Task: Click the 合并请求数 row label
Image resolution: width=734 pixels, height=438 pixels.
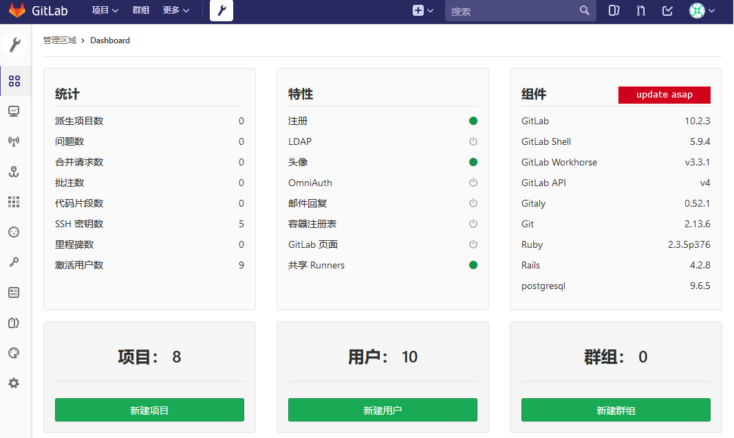Action: click(79, 162)
